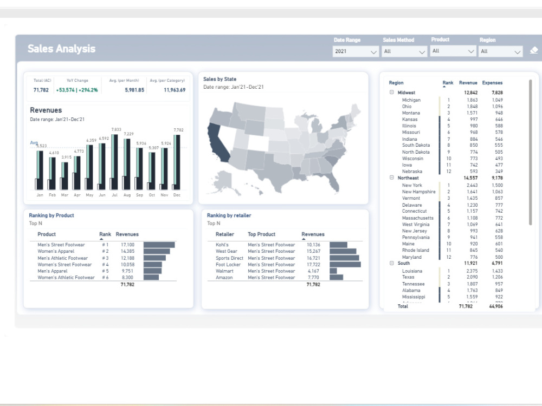Viewport: 542px width, 406px height.
Task: Select Florida on the sales map
Action: click(333, 180)
